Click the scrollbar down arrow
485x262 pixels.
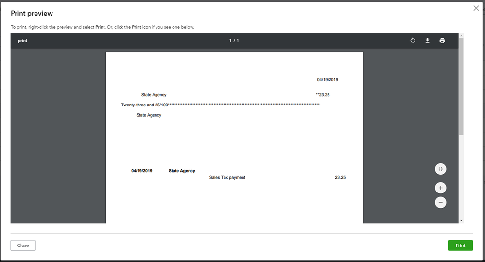[x=461, y=221]
